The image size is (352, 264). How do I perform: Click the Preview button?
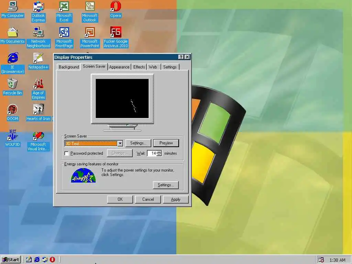(166, 143)
